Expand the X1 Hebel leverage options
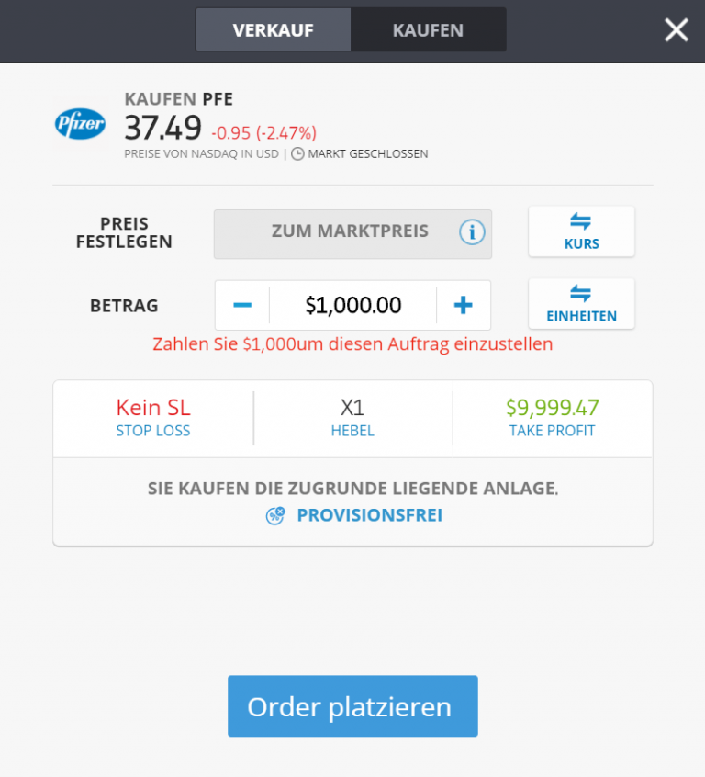This screenshot has height=777, width=705. coord(352,417)
